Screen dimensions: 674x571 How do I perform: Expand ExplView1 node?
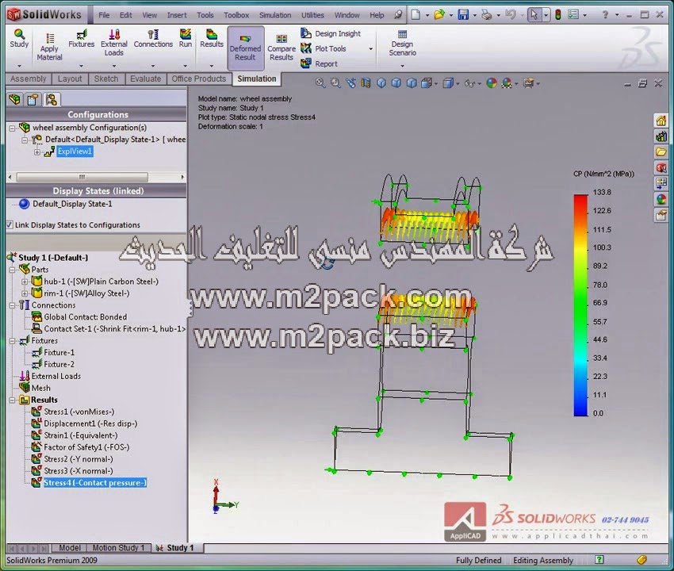(37, 151)
